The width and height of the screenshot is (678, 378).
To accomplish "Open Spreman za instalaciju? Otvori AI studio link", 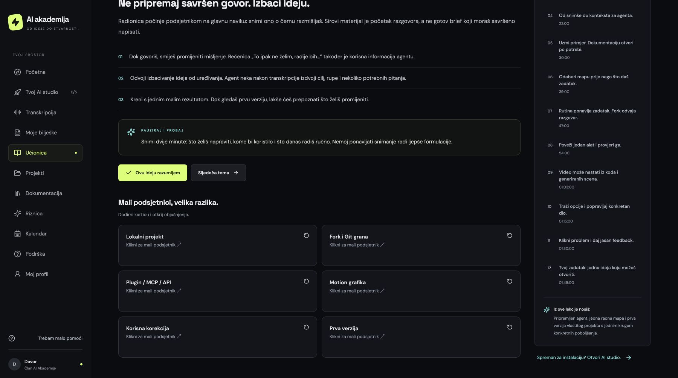I will (x=584, y=358).
